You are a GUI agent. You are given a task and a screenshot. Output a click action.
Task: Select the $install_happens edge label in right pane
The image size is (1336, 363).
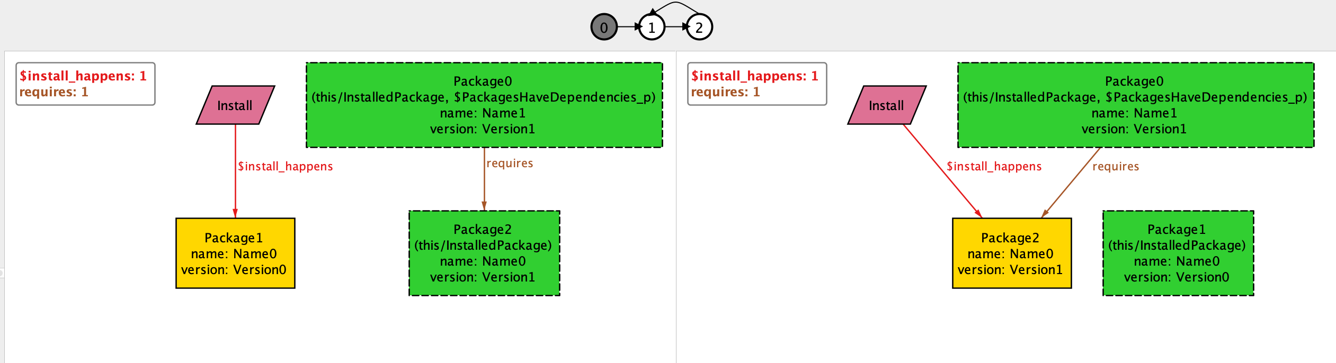(x=994, y=167)
